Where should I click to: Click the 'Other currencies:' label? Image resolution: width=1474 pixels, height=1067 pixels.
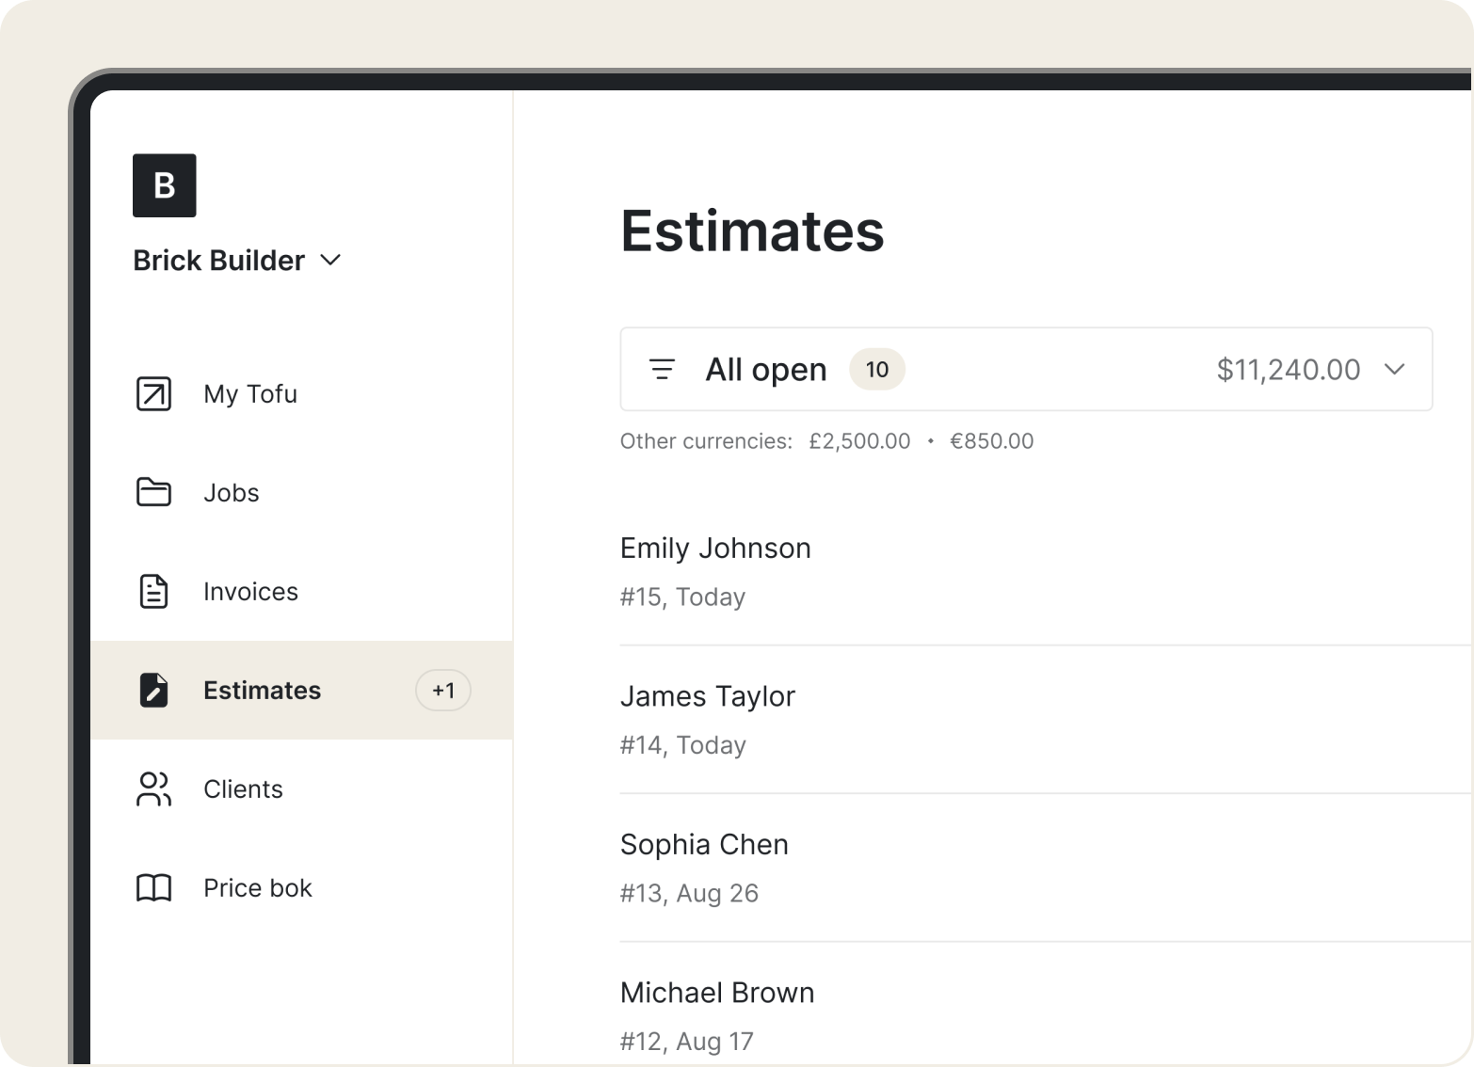(x=706, y=440)
